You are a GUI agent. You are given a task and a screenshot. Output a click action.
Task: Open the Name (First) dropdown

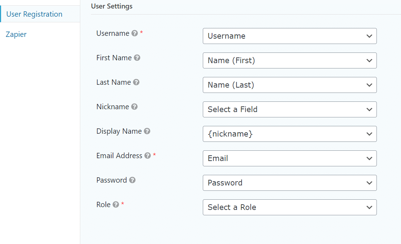289,60
